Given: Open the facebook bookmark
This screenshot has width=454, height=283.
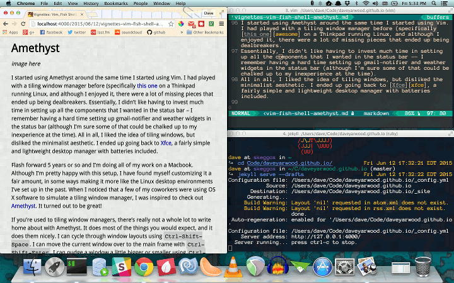Looking at the screenshot, I should [x=51, y=32].
